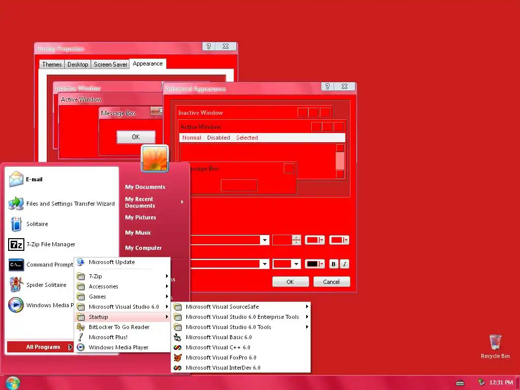Click the Start orb button
This screenshot has height=390, width=520.
(x=13, y=383)
